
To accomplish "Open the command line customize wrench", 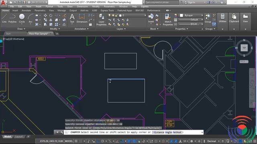I will [61, 132].
